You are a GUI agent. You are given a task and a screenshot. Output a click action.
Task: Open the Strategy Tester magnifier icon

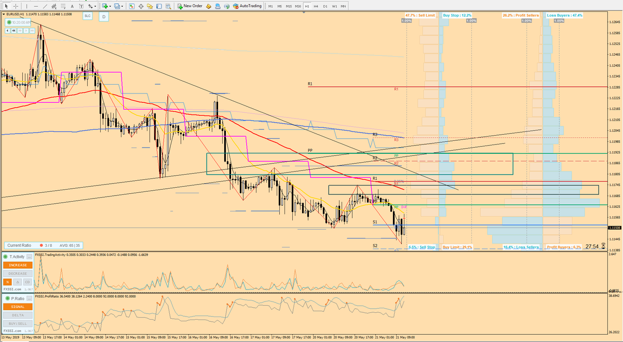168,6
